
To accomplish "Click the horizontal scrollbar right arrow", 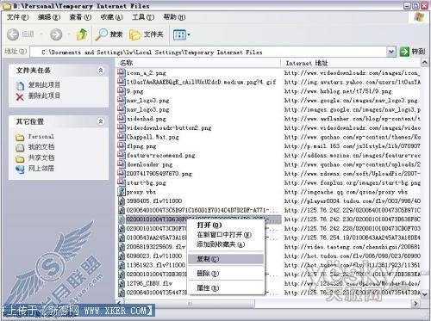I will click(x=415, y=304).
